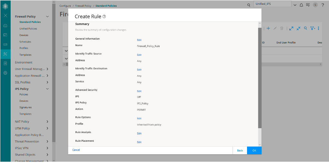
Task: Select SSL Profiles in the side menu
Action: tap(23, 82)
